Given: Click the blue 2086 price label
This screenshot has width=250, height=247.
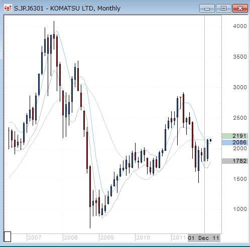Looking at the screenshot, I should click(x=235, y=142).
